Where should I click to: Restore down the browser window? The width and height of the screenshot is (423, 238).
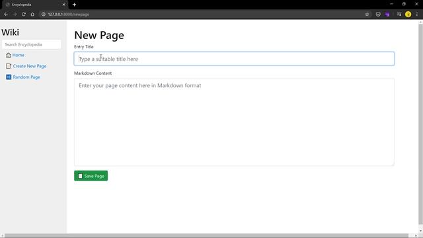404,4
